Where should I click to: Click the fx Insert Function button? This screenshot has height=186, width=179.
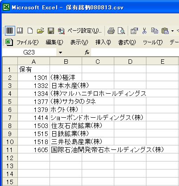[x=87, y=52]
